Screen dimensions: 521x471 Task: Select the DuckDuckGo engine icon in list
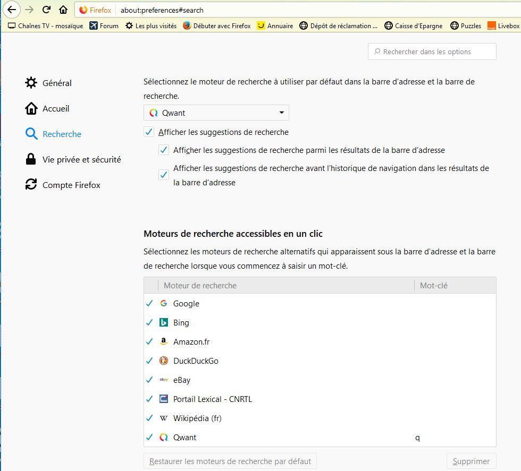click(x=164, y=361)
